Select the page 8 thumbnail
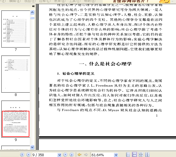Image resolution: width=176 pixels, height=157 pixels. (16, 74)
